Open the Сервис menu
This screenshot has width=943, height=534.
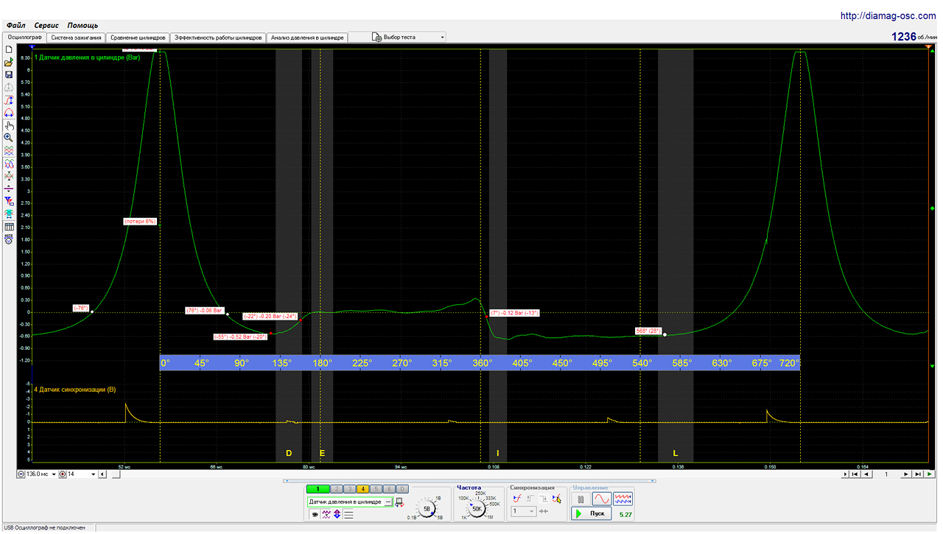[46, 25]
